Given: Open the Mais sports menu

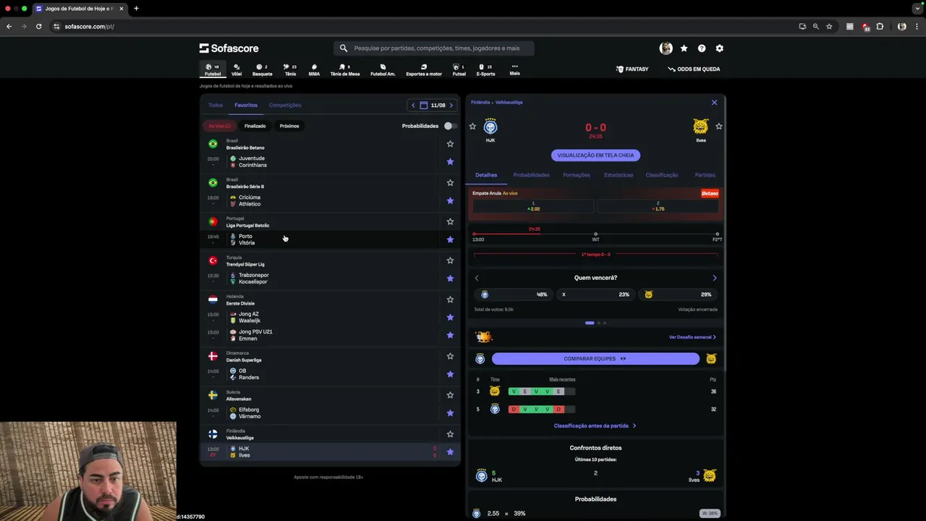Looking at the screenshot, I should (514, 69).
